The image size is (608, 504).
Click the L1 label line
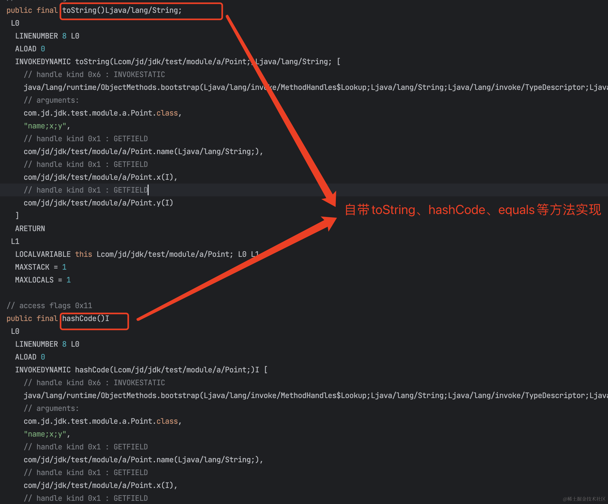click(x=15, y=241)
